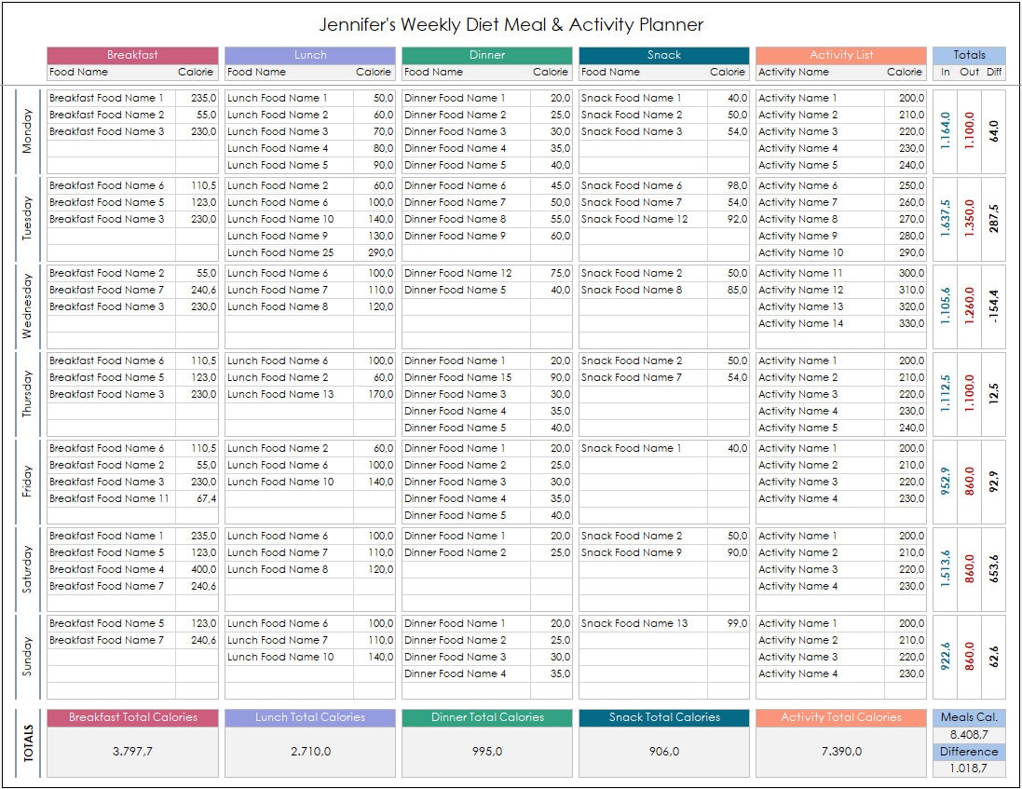Click the "Activity Name 11" cell

(x=820, y=273)
